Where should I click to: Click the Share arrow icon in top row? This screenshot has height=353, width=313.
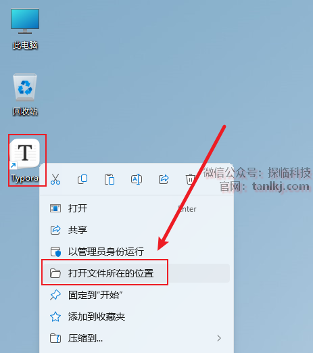pyautogui.click(x=164, y=179)
